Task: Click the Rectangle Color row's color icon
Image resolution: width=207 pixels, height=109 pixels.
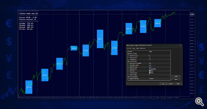Action: click(x=129, y=69)
